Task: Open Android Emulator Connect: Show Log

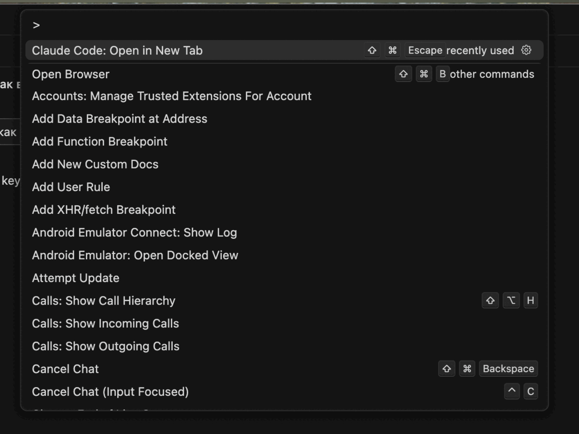Action: 285,232
